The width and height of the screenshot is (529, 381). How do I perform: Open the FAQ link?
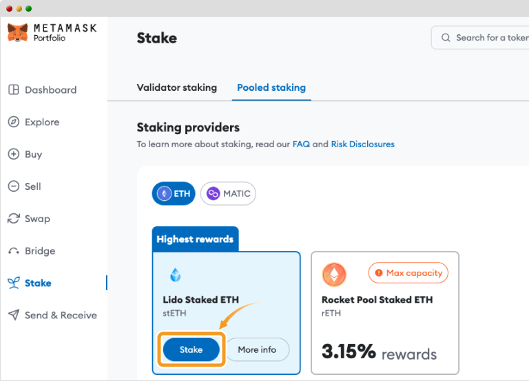tap(301, 144)
